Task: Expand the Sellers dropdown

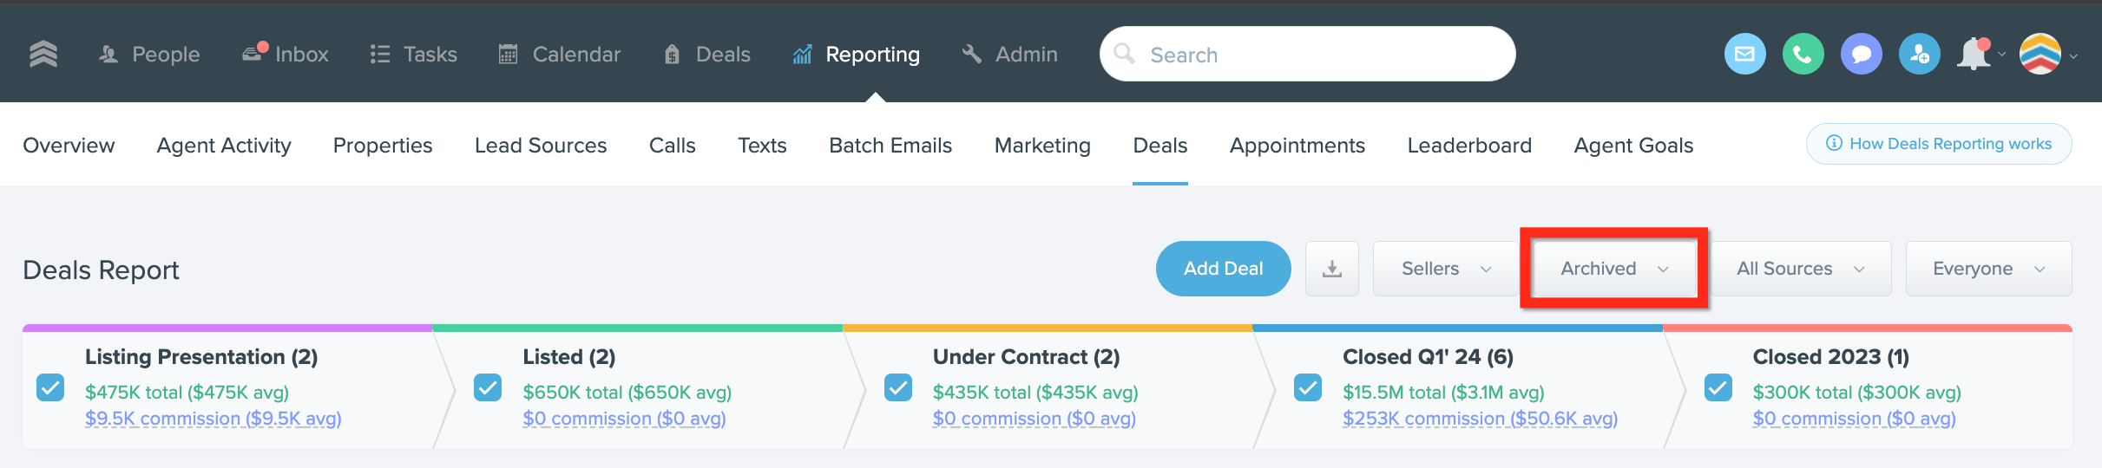Action: pyautogui.click(x=1446, y=269)
